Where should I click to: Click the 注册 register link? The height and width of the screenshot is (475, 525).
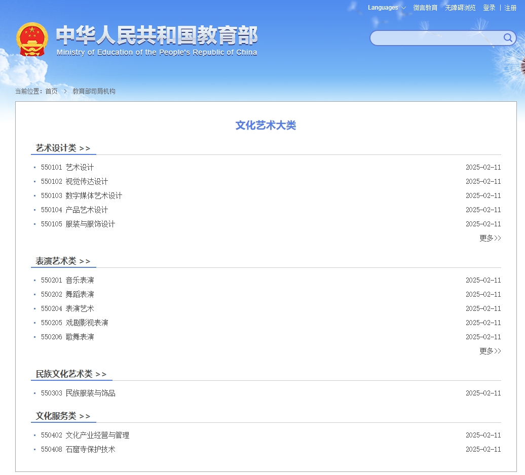(x=510, y=8)
